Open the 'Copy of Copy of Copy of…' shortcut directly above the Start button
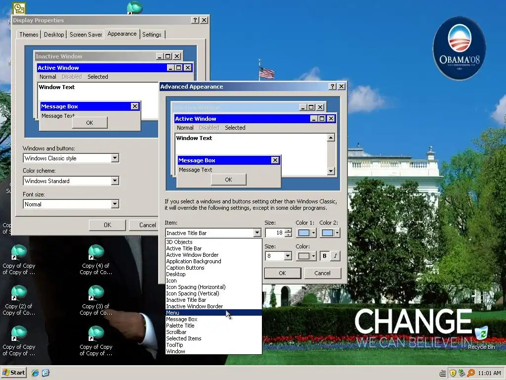 pos(19,341)
